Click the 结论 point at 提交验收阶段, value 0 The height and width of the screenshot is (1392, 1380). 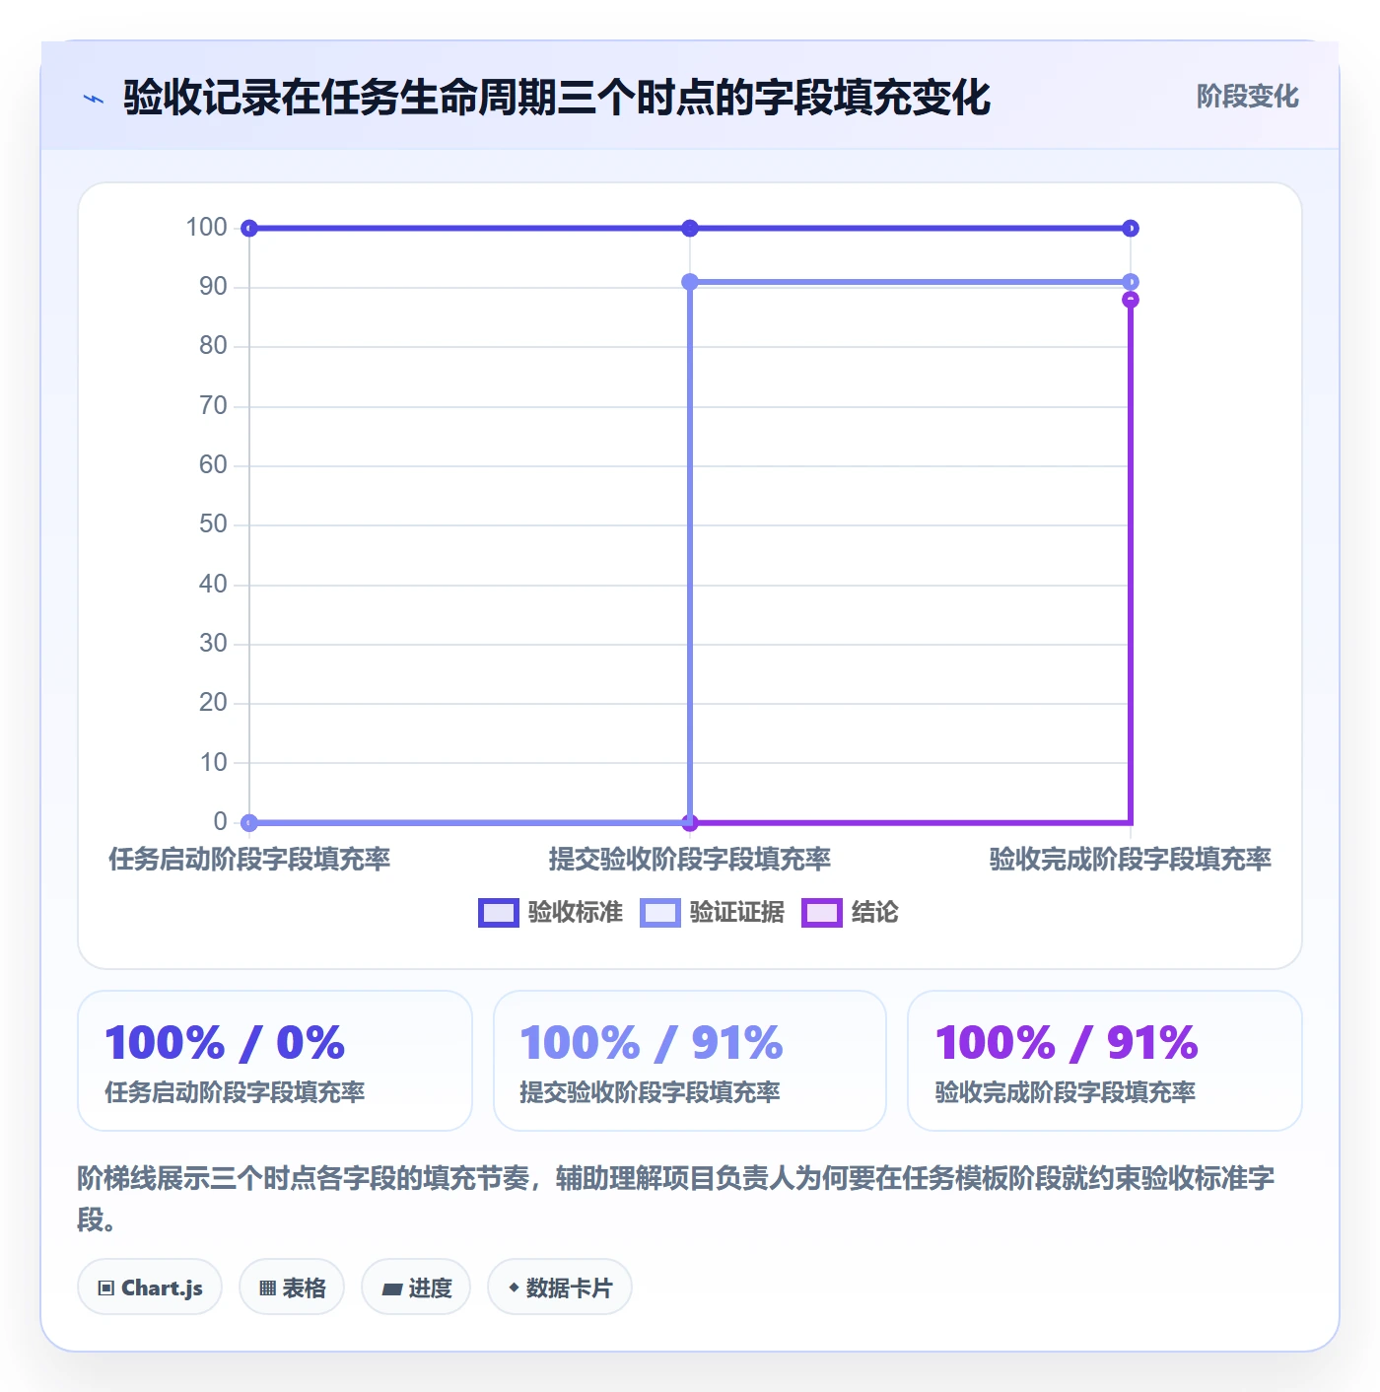pyautogui.click(x=690, y=822)
